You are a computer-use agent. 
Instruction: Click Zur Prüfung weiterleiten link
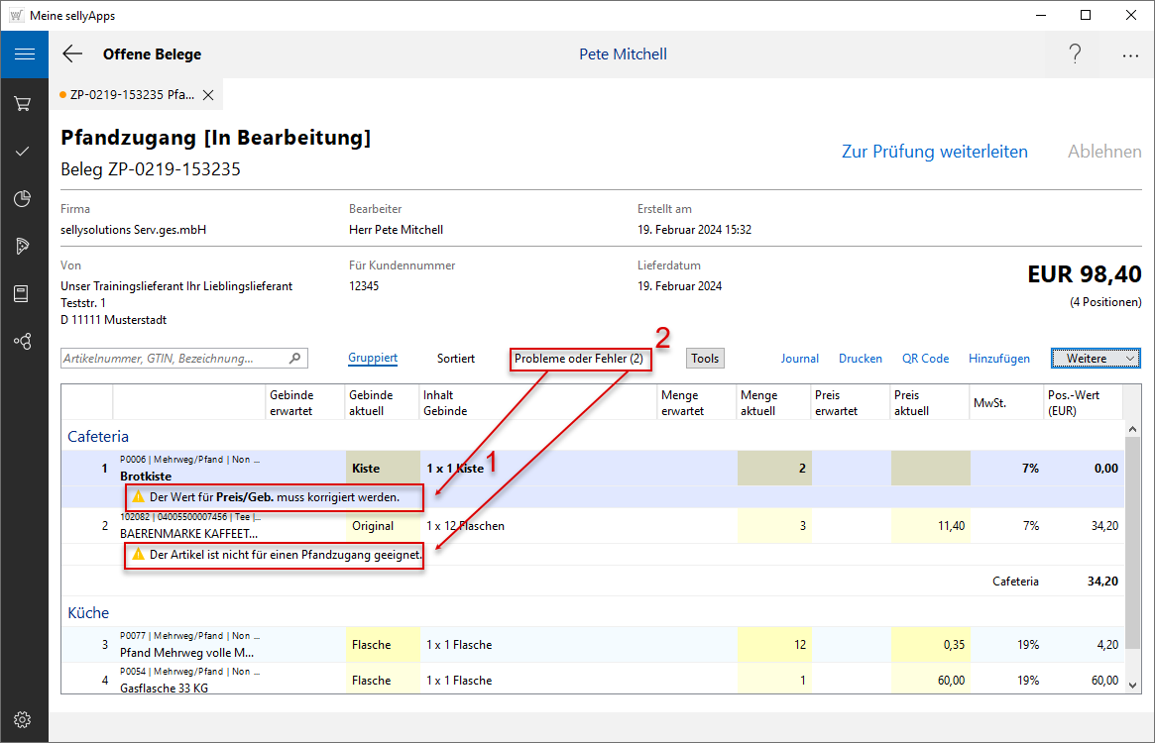tap(934, 152)
